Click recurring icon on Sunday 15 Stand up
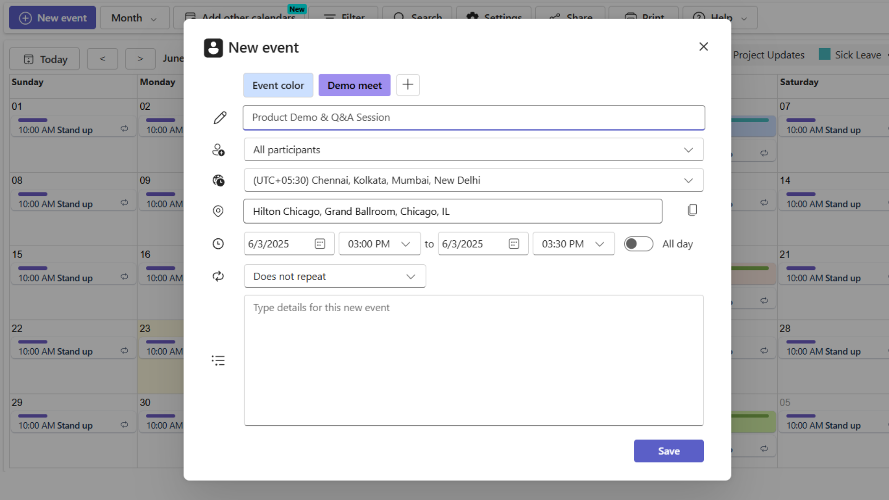Viewport: 889px width, 500px height. (124, 277)
